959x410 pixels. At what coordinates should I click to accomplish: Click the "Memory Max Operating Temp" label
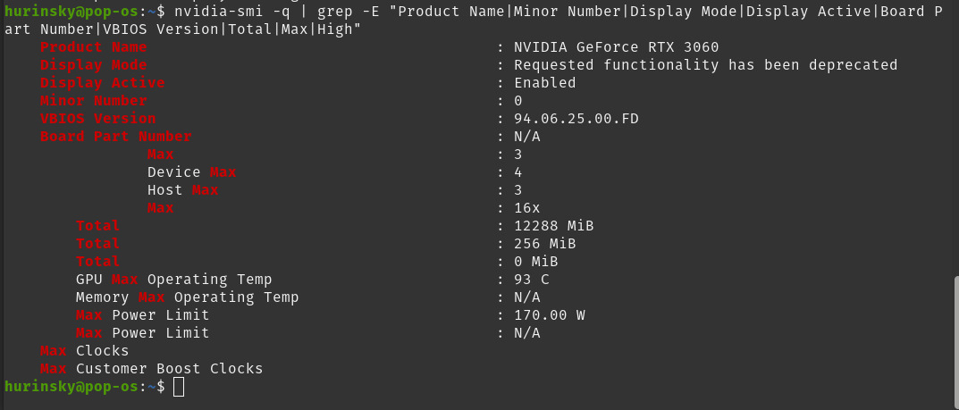pos(187,297)
